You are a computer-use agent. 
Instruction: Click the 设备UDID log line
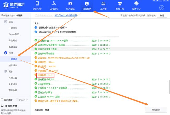tap(64, 58)
